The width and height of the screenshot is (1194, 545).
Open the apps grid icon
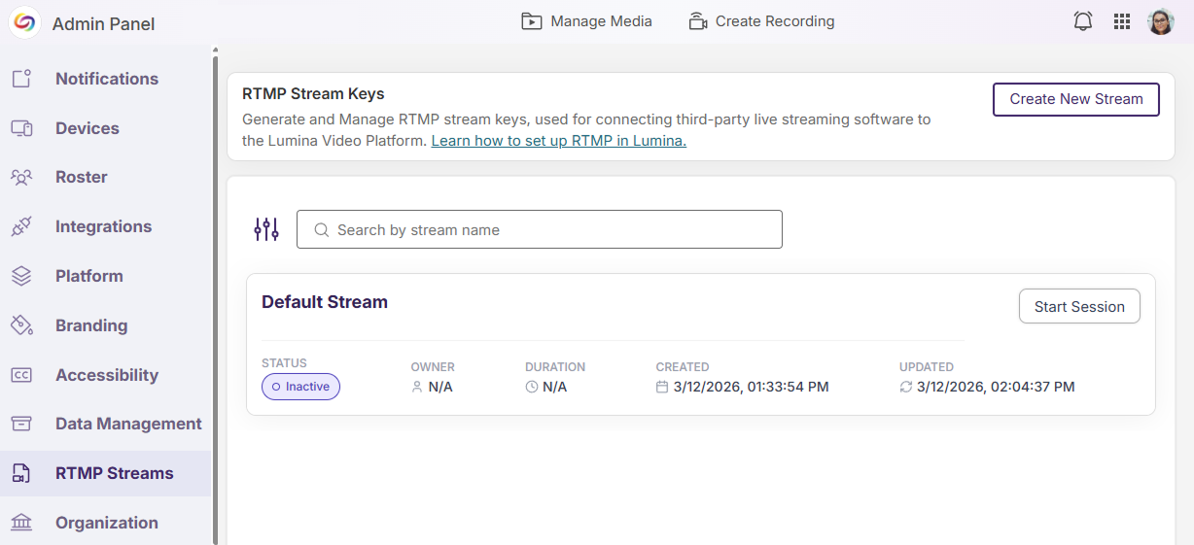coord(1122,21)
